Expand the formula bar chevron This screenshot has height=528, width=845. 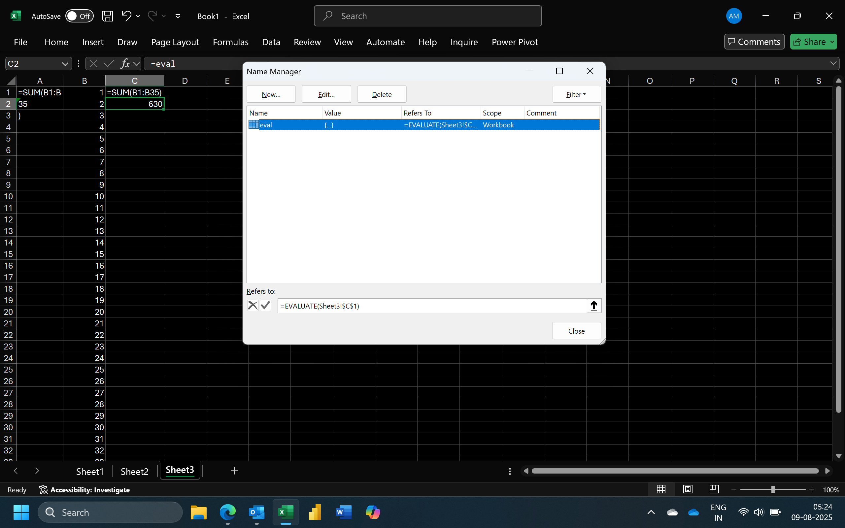pyautogui.click(x=833, y=63)
